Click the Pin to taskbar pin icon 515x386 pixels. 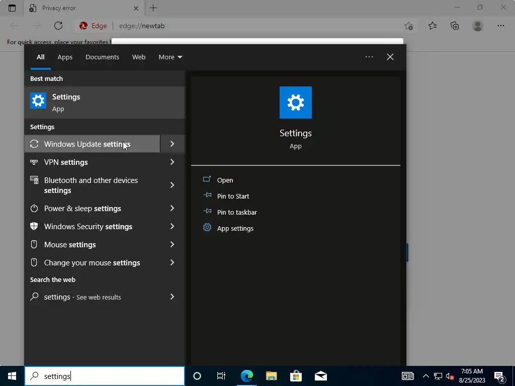pyautogui.click(x=207, y=212)
